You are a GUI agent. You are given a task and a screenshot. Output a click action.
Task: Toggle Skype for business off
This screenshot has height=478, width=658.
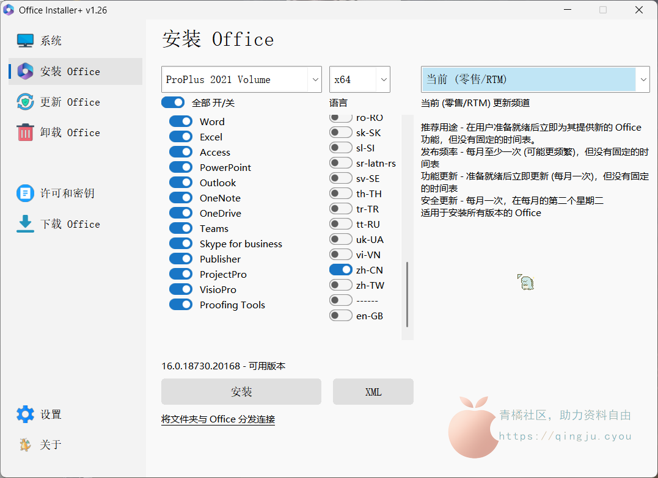click(x=181, y=244)
